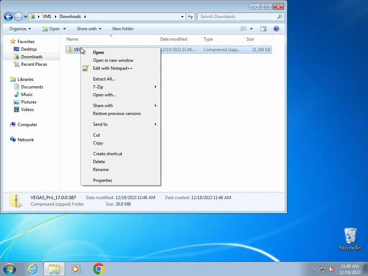Image resolution: width=368 pixels, height=276 pixels.
Task: Choose Cut from the context menu
Action: tap(120, 135)
